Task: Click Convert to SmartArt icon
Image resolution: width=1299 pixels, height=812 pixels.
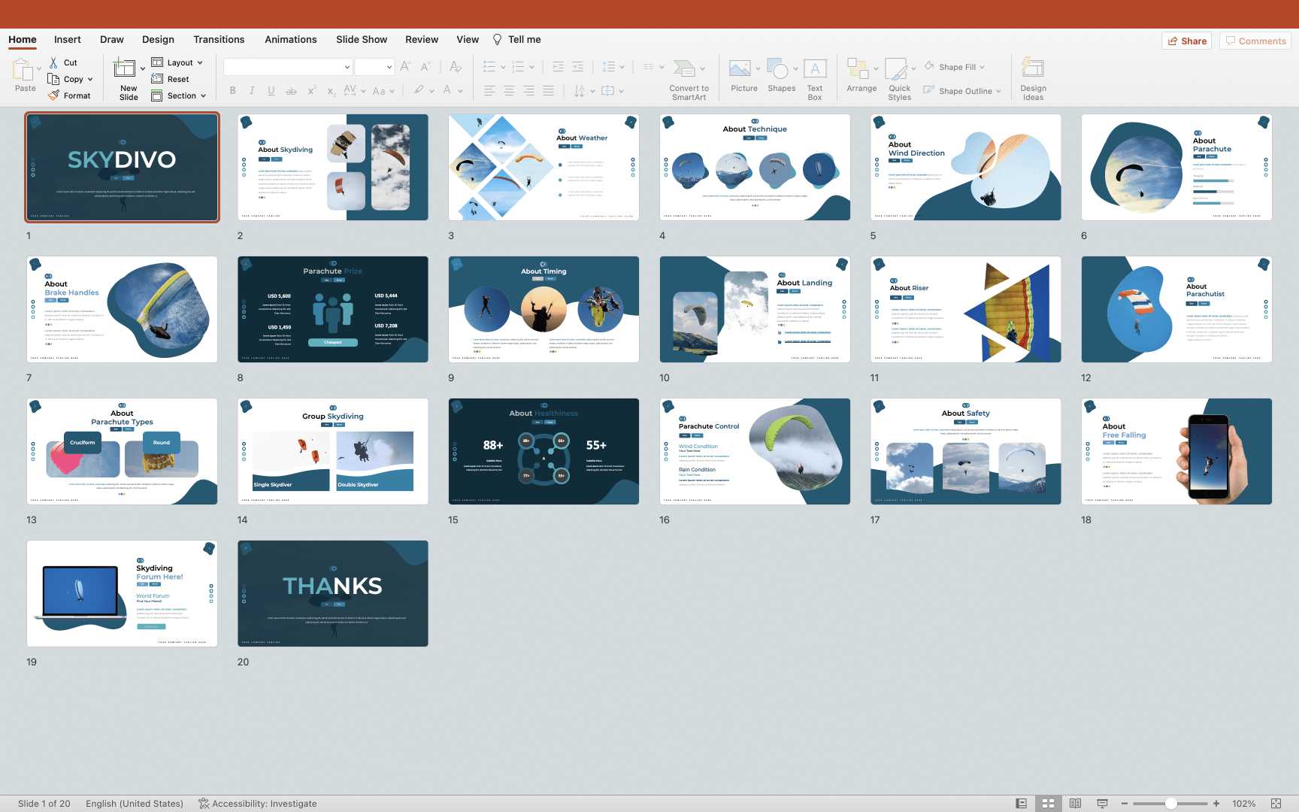Action: 684,70
